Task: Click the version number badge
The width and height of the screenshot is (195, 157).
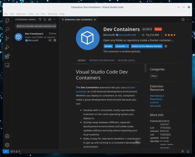Action: tap(147, 29)
